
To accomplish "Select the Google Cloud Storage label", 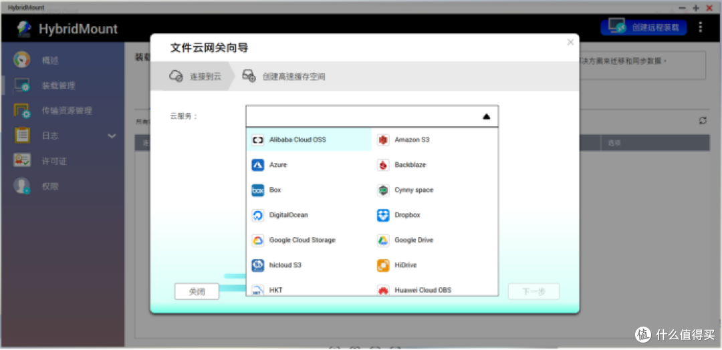I will (302, 240).
